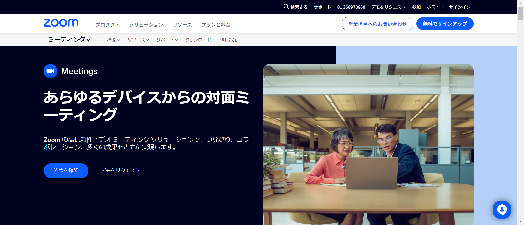Viewport: 524px width, 225px height.
Task: Open the リソース submenu dropdown in secondary bar
Action: 138,40
